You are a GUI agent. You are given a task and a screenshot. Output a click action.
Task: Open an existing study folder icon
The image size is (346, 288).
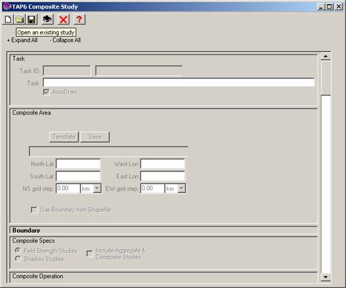pos(20,19)
